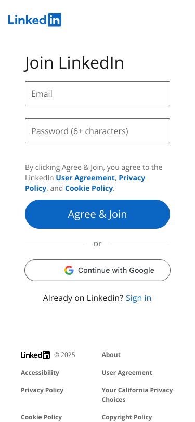
Task: Click the Google G logo icon
Action: pyautogui.click(x=69, y=270)
